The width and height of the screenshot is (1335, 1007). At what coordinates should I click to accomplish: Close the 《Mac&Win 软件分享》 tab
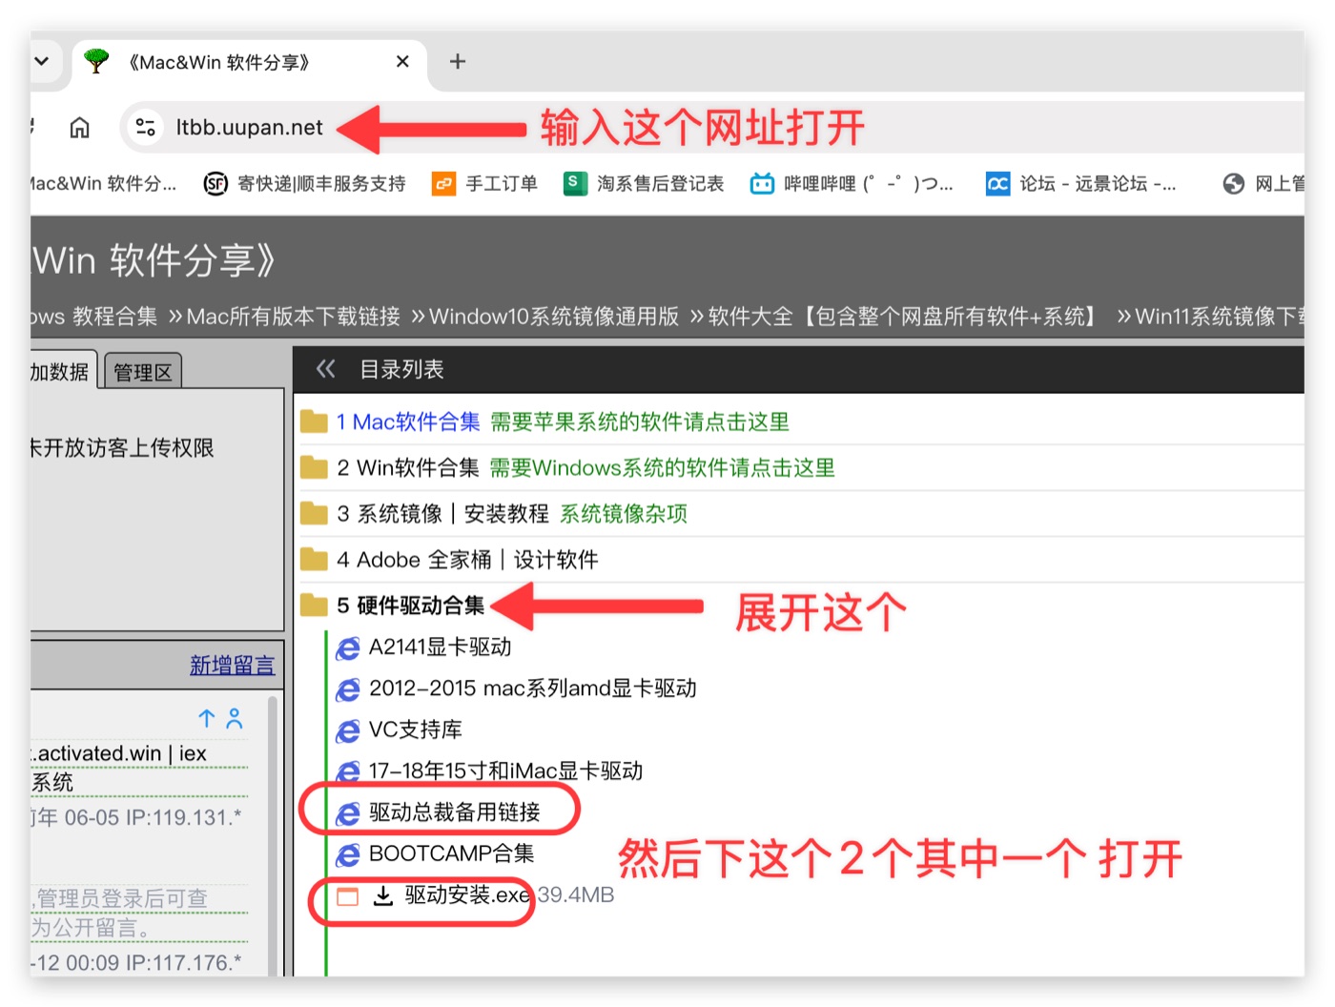pyautogui.click(x=402, y=62)
